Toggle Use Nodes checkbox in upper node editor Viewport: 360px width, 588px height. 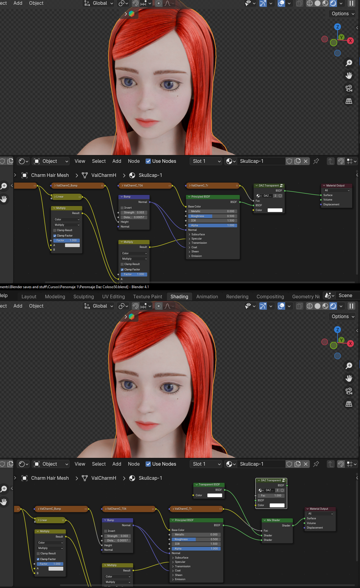coord(148,161)
